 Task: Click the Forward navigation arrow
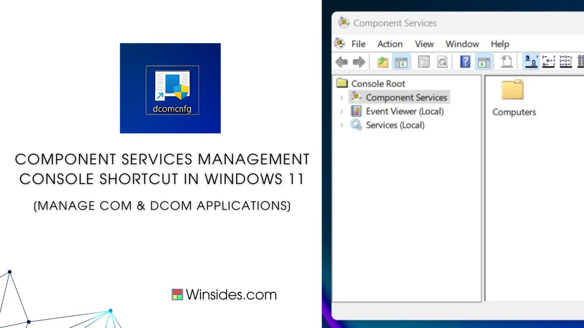pyautogui.click(x=359, y=61)
